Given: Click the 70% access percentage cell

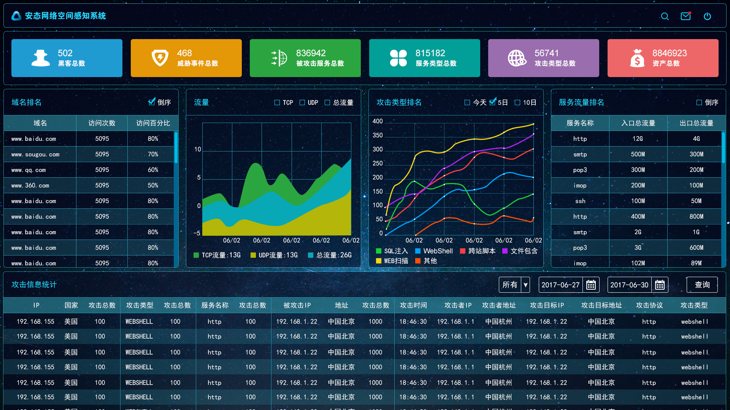Looking at the screenshot, I should [153, 155].
